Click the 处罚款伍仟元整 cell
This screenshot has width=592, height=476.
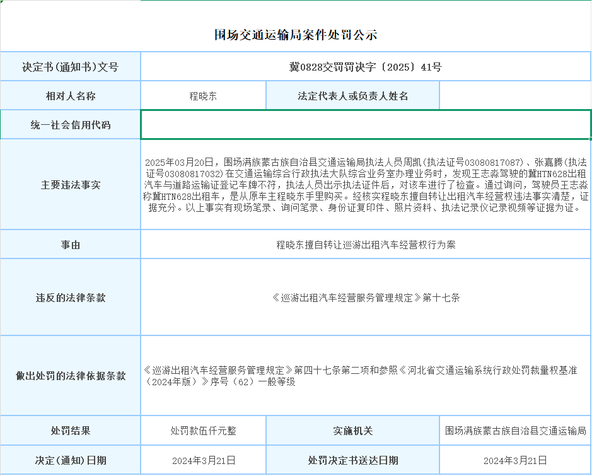click(203, 431)
